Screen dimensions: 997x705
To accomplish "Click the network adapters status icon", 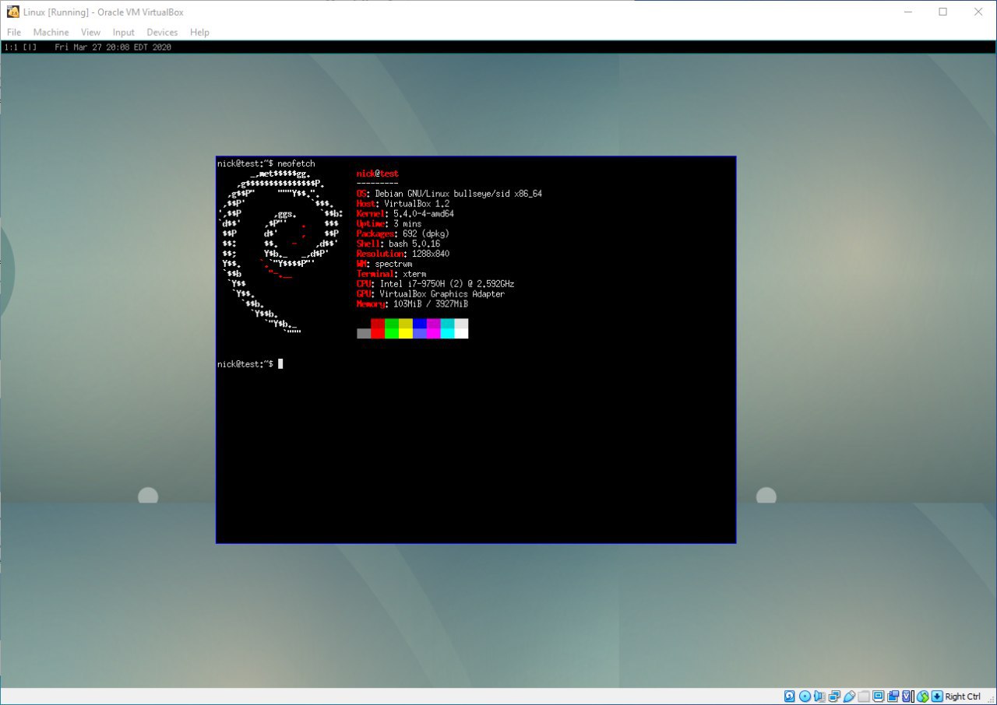I will tap(834, 696).
